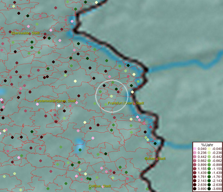Choose the legend swatch beside -0.899
Screen dimensions: 223x192
[x=209, y=165]
